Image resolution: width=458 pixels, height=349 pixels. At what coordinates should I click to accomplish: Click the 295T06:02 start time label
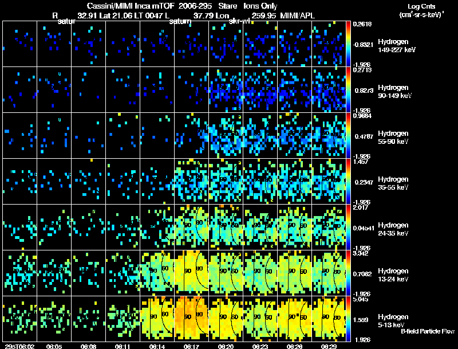coord(19,346)
